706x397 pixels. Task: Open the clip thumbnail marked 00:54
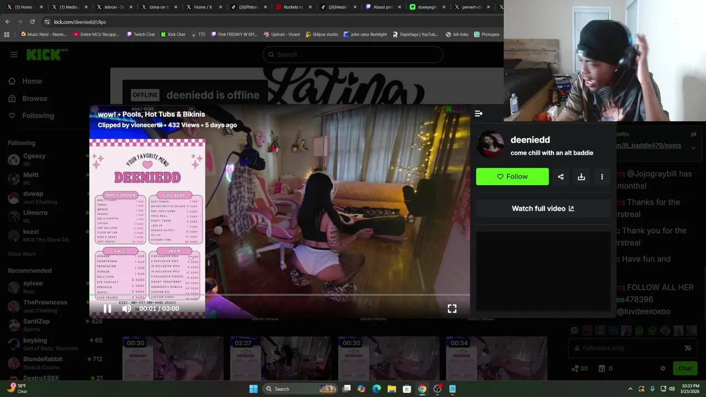point(496,358)
